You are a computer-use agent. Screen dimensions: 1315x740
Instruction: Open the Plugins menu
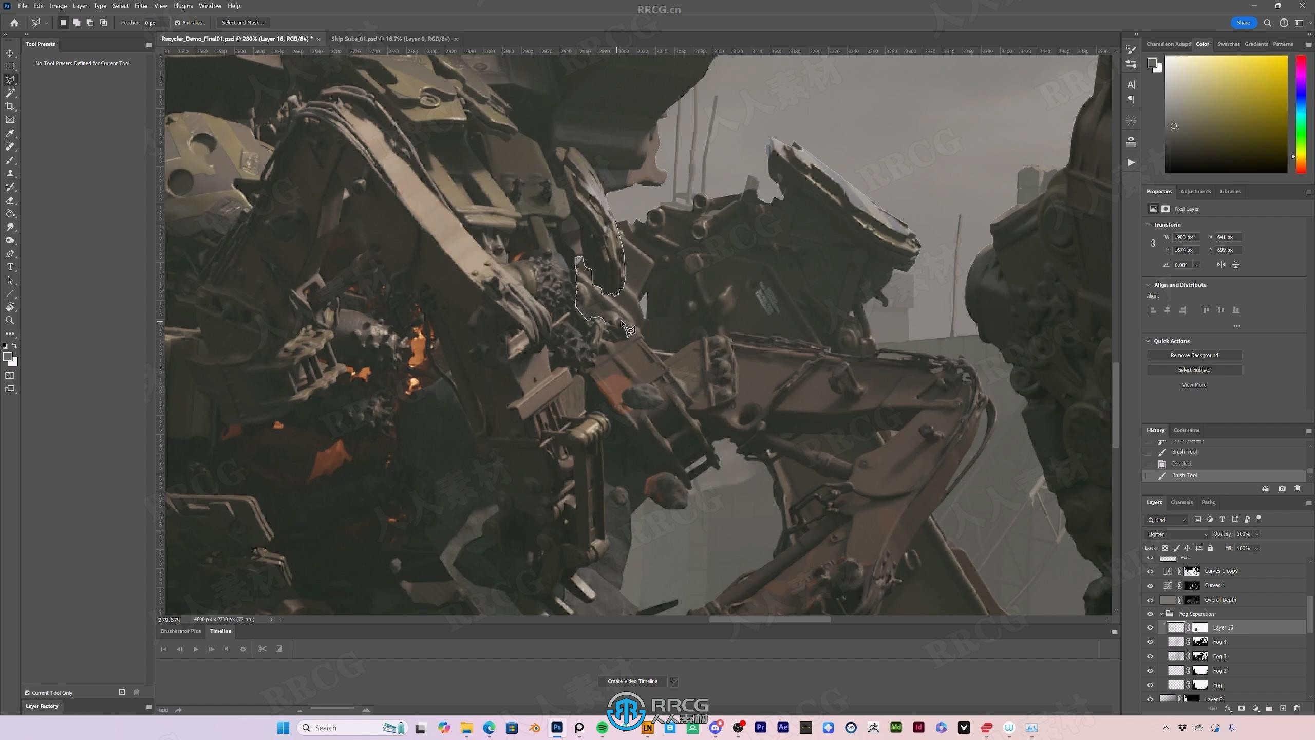pos(183,6)
